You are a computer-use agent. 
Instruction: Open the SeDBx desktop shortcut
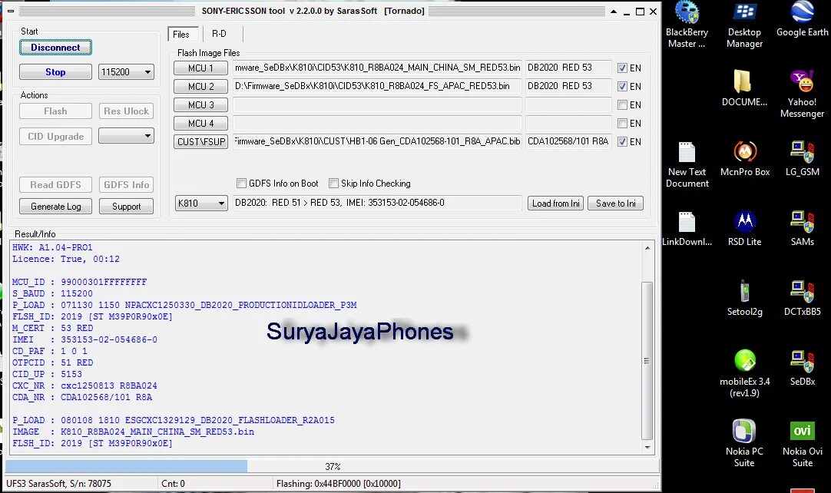point(803,362)
